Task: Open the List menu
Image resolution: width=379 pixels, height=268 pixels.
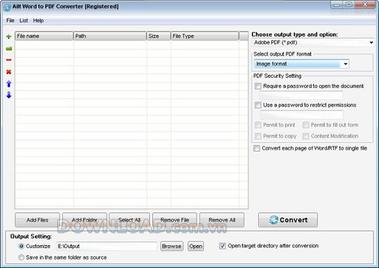Action: tap(24, 21)
